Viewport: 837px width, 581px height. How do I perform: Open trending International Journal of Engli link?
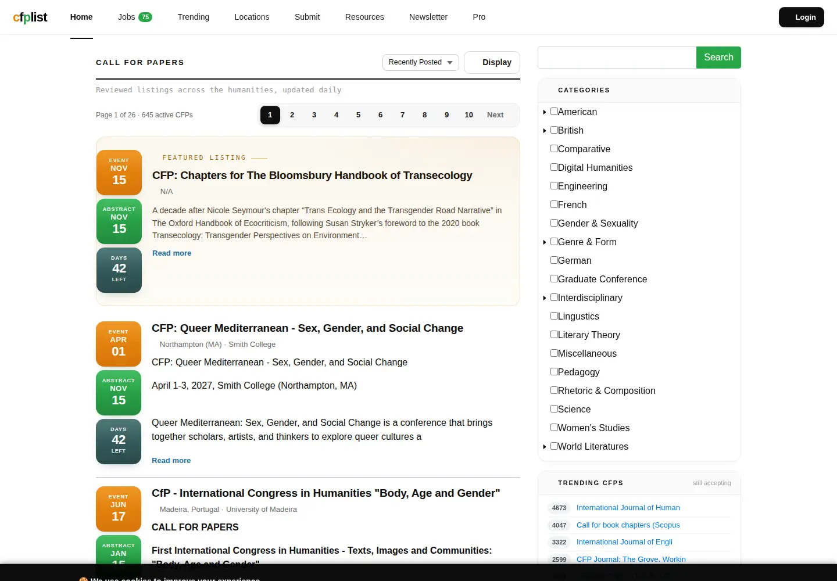pos(624,542)
